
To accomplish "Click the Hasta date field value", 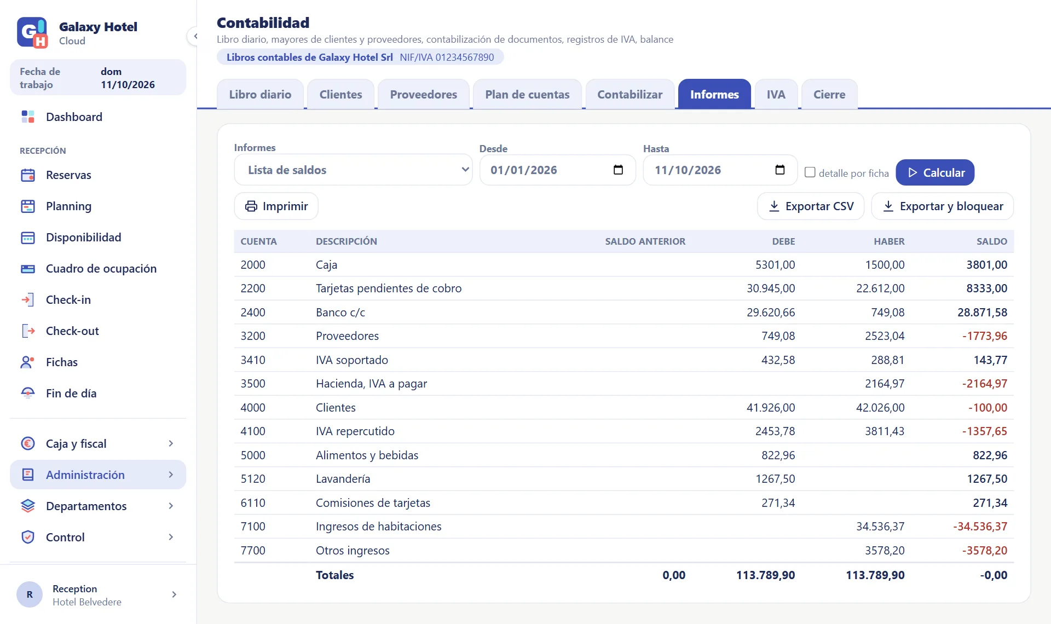I will pyautogui.click(x=688, y=170).
